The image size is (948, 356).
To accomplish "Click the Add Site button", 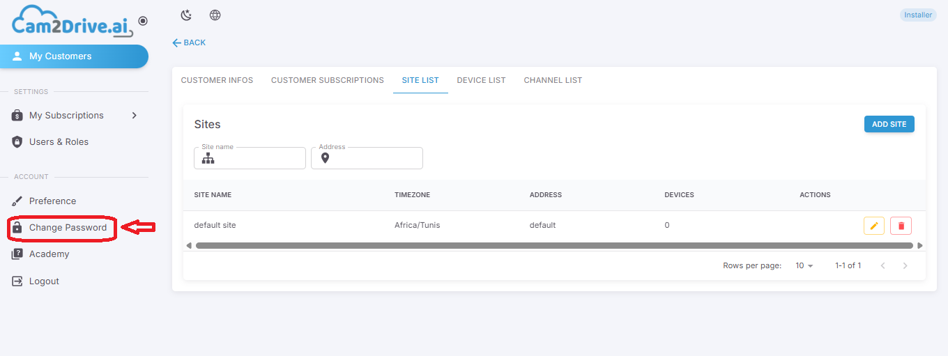I will (x=889, y=124).
